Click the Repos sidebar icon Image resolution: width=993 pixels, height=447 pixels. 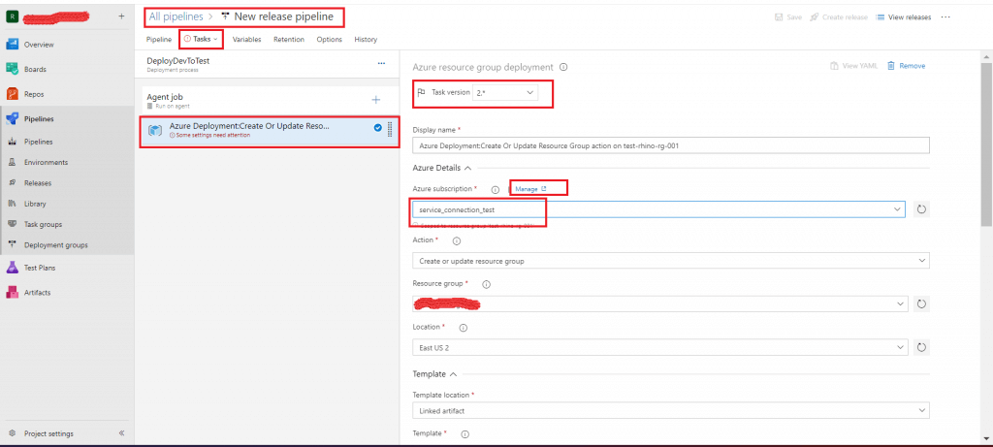click(x=14, y=94)
